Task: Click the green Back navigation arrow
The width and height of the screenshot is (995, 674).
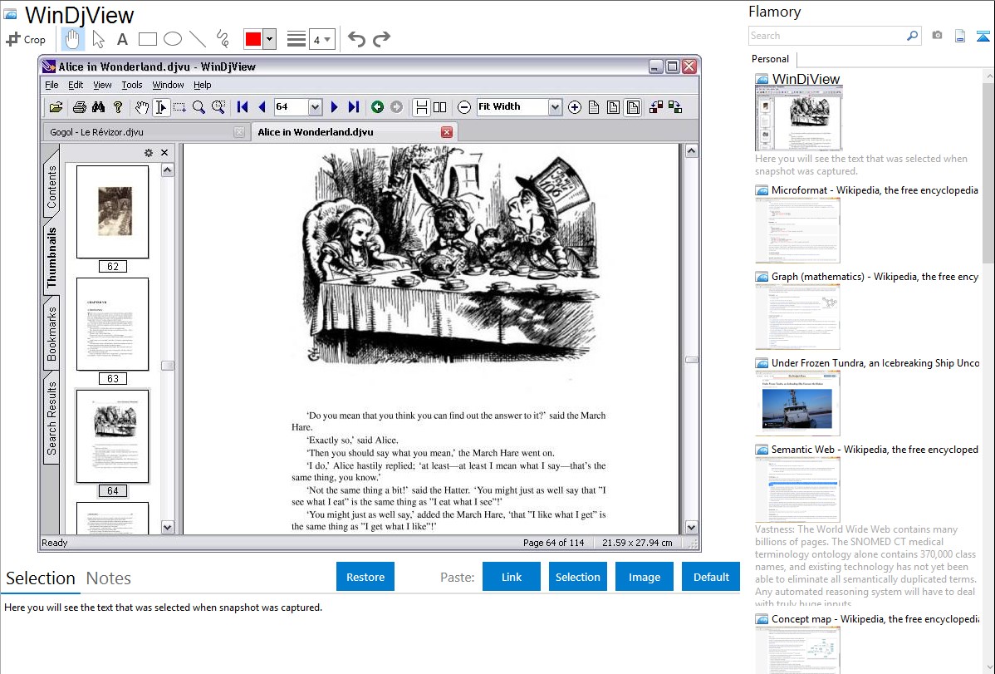Action: click(x=378, y=106)
